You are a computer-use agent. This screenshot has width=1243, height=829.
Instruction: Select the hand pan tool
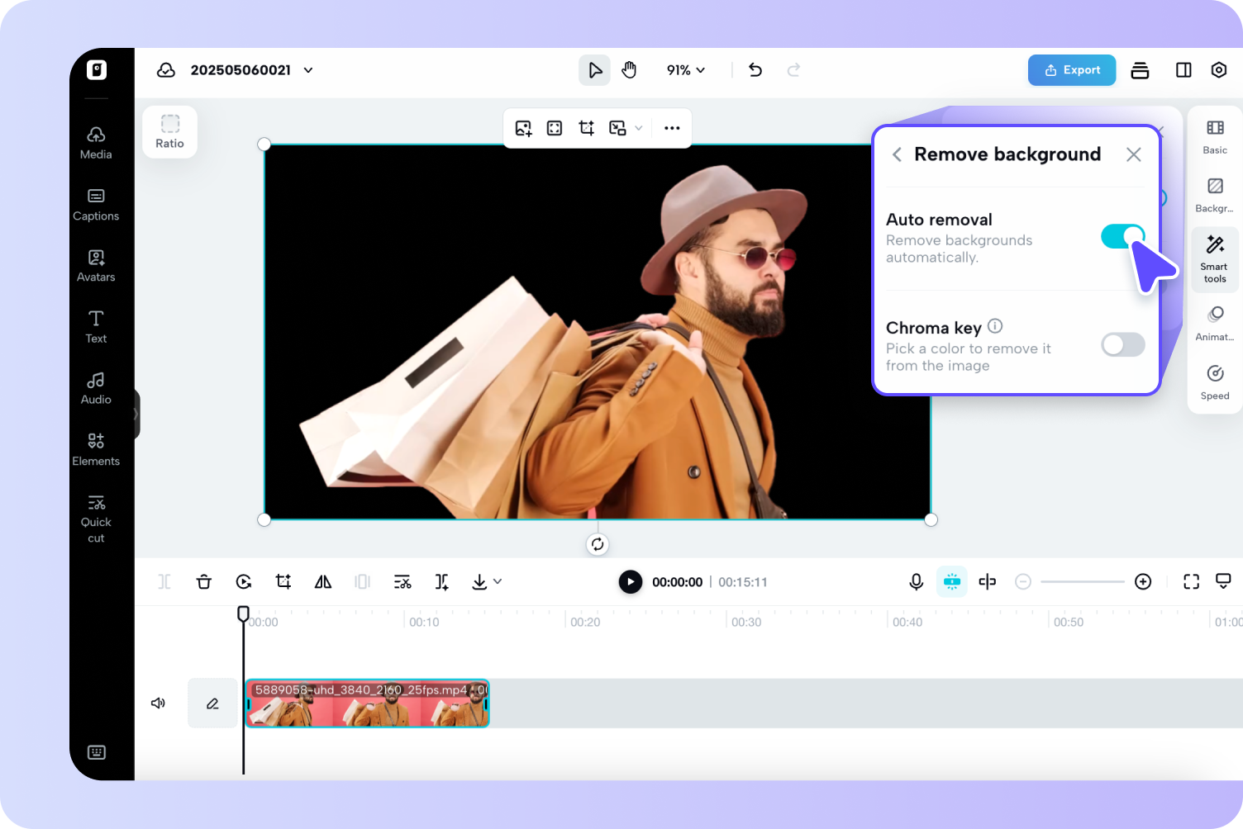tap(629, 70)
